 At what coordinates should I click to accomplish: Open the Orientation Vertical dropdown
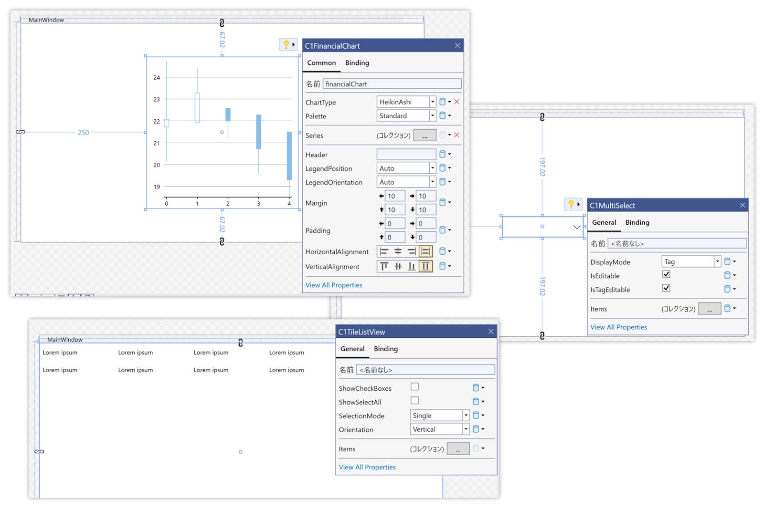466,429
